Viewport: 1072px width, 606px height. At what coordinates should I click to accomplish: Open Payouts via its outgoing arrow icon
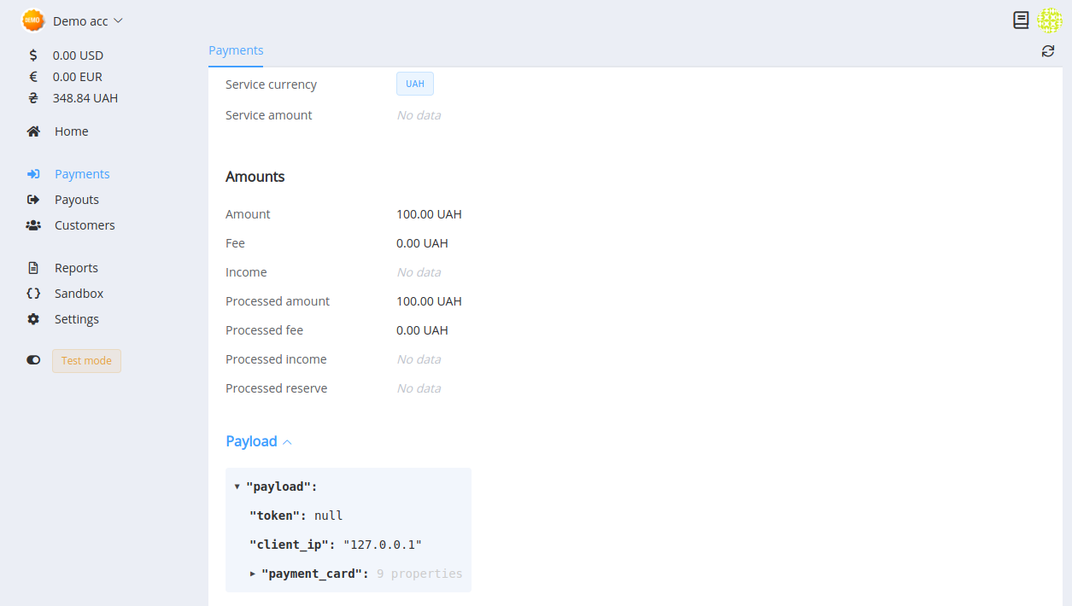33,199
